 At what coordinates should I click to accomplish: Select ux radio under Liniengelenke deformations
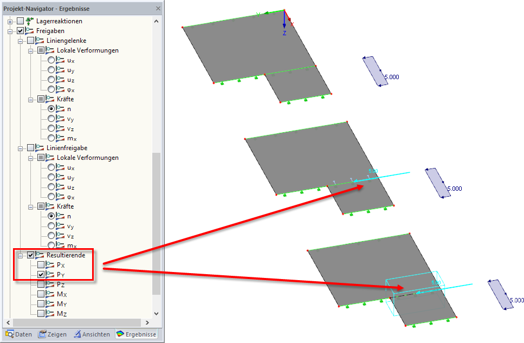[51, 60]
